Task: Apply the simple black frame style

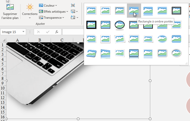Action: [106, 25]
